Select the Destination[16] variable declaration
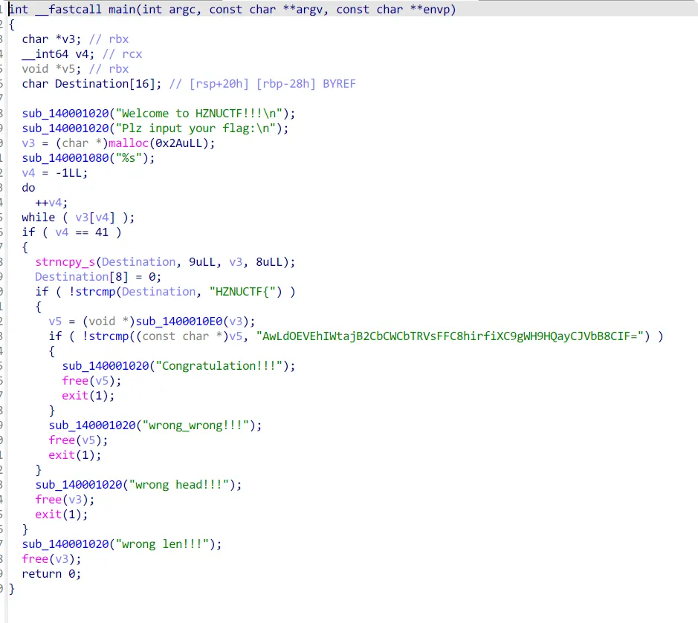This screenshot has height=623, width=698. (x=91, y=84)
